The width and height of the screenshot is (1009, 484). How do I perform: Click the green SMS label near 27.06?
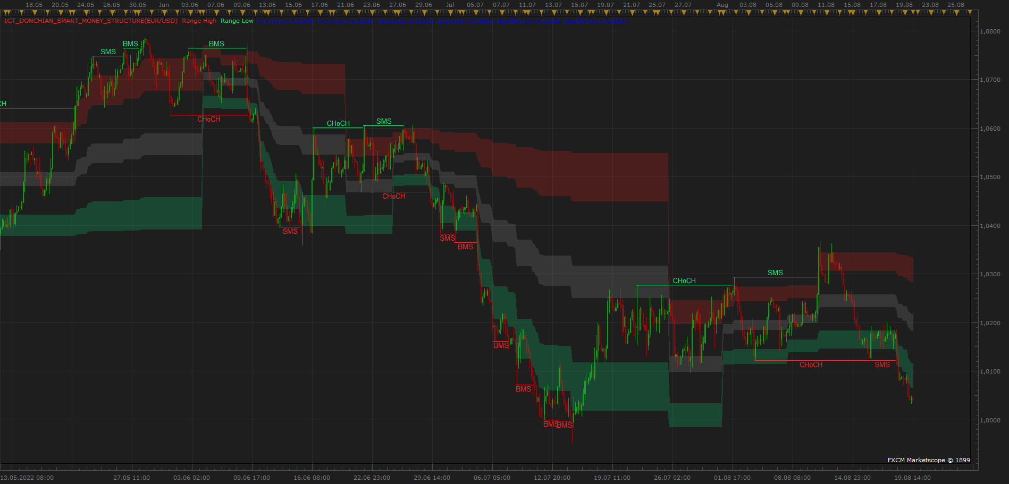tap(384, 121)
